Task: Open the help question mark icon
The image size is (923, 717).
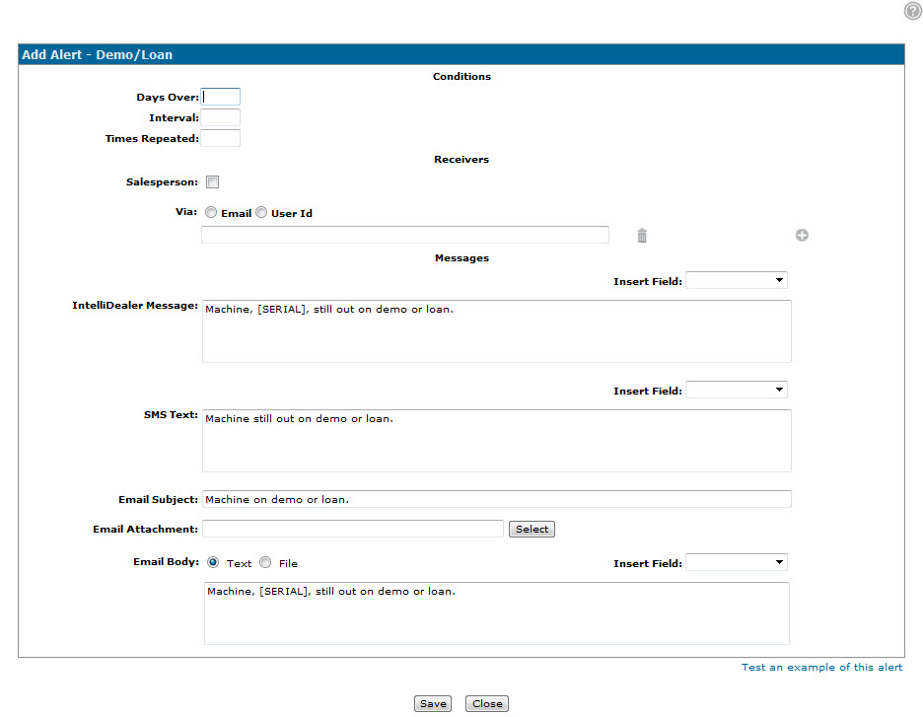Action: point(913,11)
